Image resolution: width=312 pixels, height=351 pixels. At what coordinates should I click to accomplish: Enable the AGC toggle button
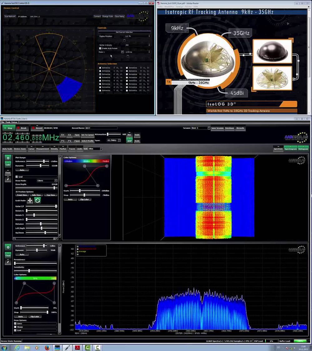coord(129,135)
